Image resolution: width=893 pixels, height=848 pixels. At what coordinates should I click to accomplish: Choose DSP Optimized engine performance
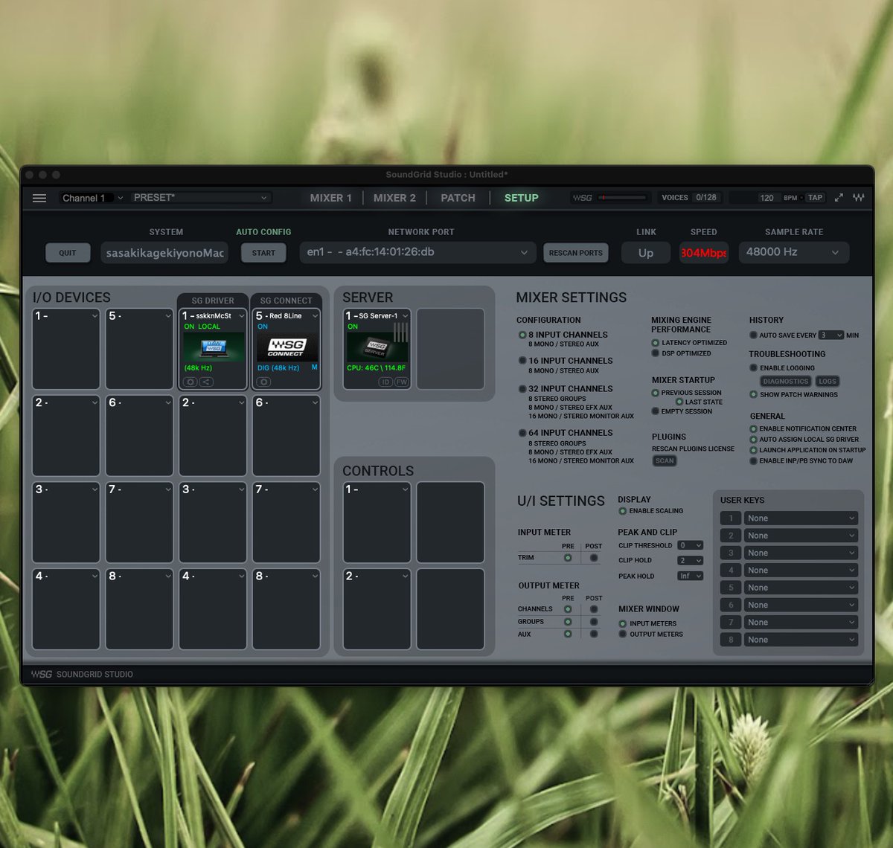656,353
